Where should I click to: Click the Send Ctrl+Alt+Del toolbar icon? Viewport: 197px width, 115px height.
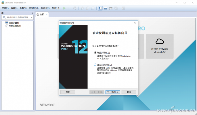pos(75,8)
